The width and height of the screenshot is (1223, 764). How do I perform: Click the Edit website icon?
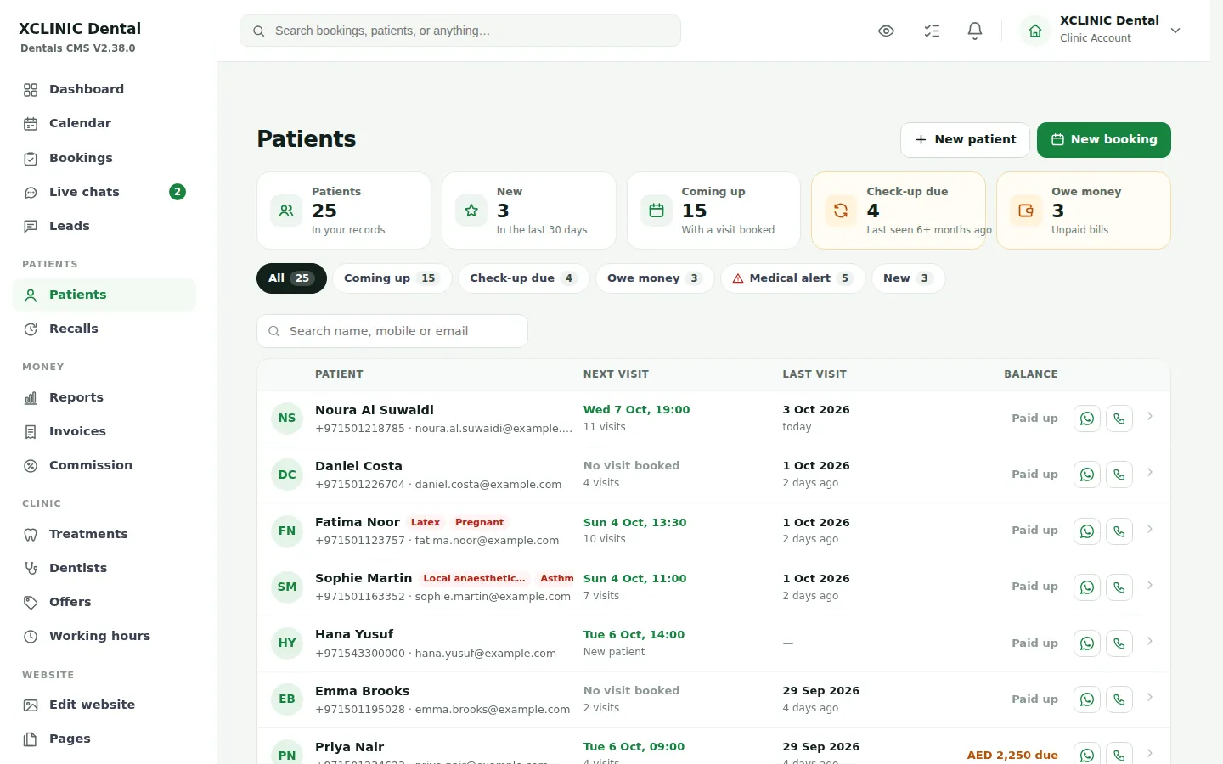(31, 705)
